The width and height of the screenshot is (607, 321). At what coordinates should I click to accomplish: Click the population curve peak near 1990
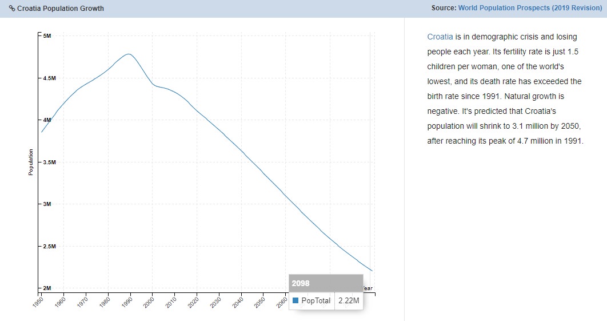[129, 54]
